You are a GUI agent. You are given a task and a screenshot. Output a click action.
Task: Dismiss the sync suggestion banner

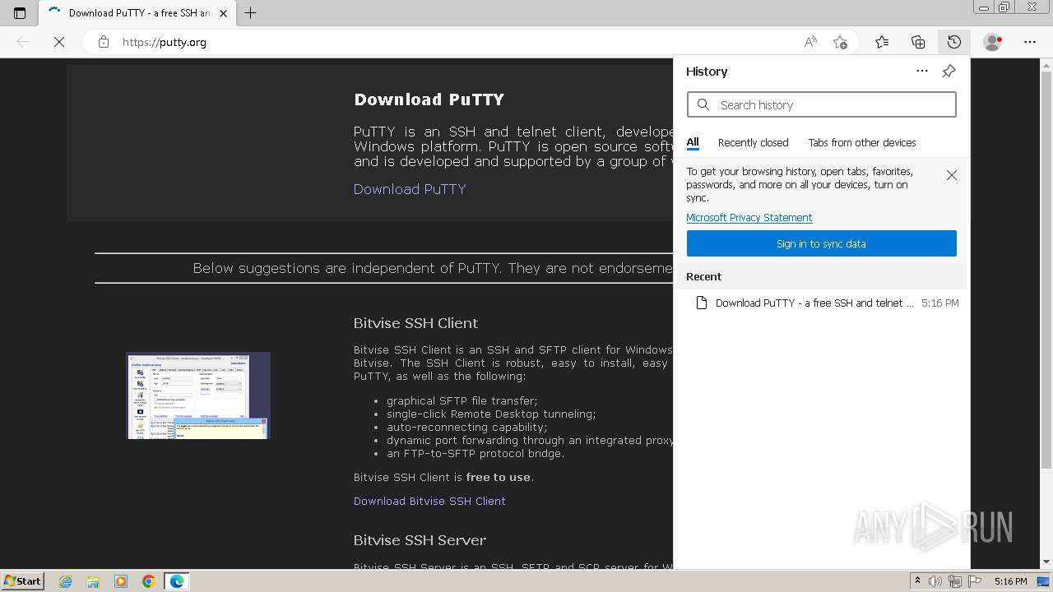click(x=952, y=175)
